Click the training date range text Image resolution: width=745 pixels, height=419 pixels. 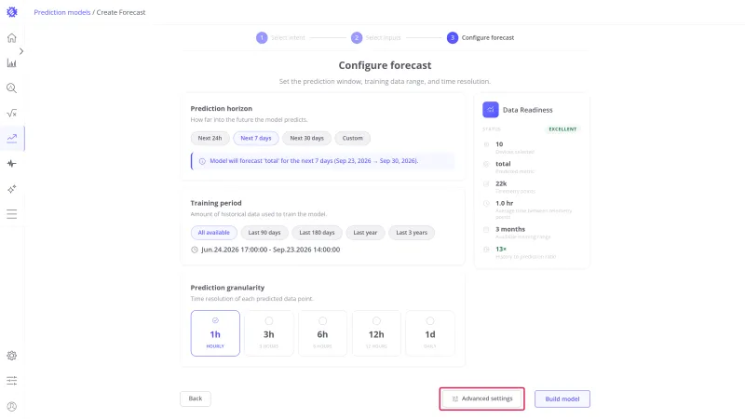click(270, 250)
